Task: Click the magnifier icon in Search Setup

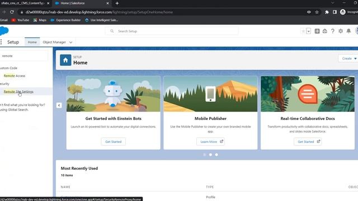Action: tap(112, 31)
